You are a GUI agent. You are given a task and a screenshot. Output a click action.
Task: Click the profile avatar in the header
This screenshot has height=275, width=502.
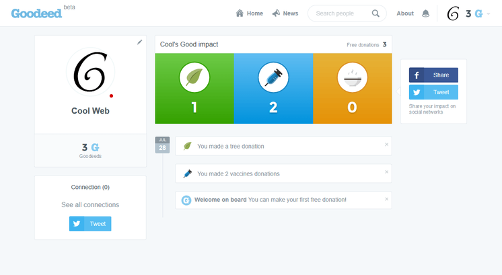point(453,13)
